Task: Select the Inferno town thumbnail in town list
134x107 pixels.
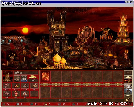Action: click(128, 81)
